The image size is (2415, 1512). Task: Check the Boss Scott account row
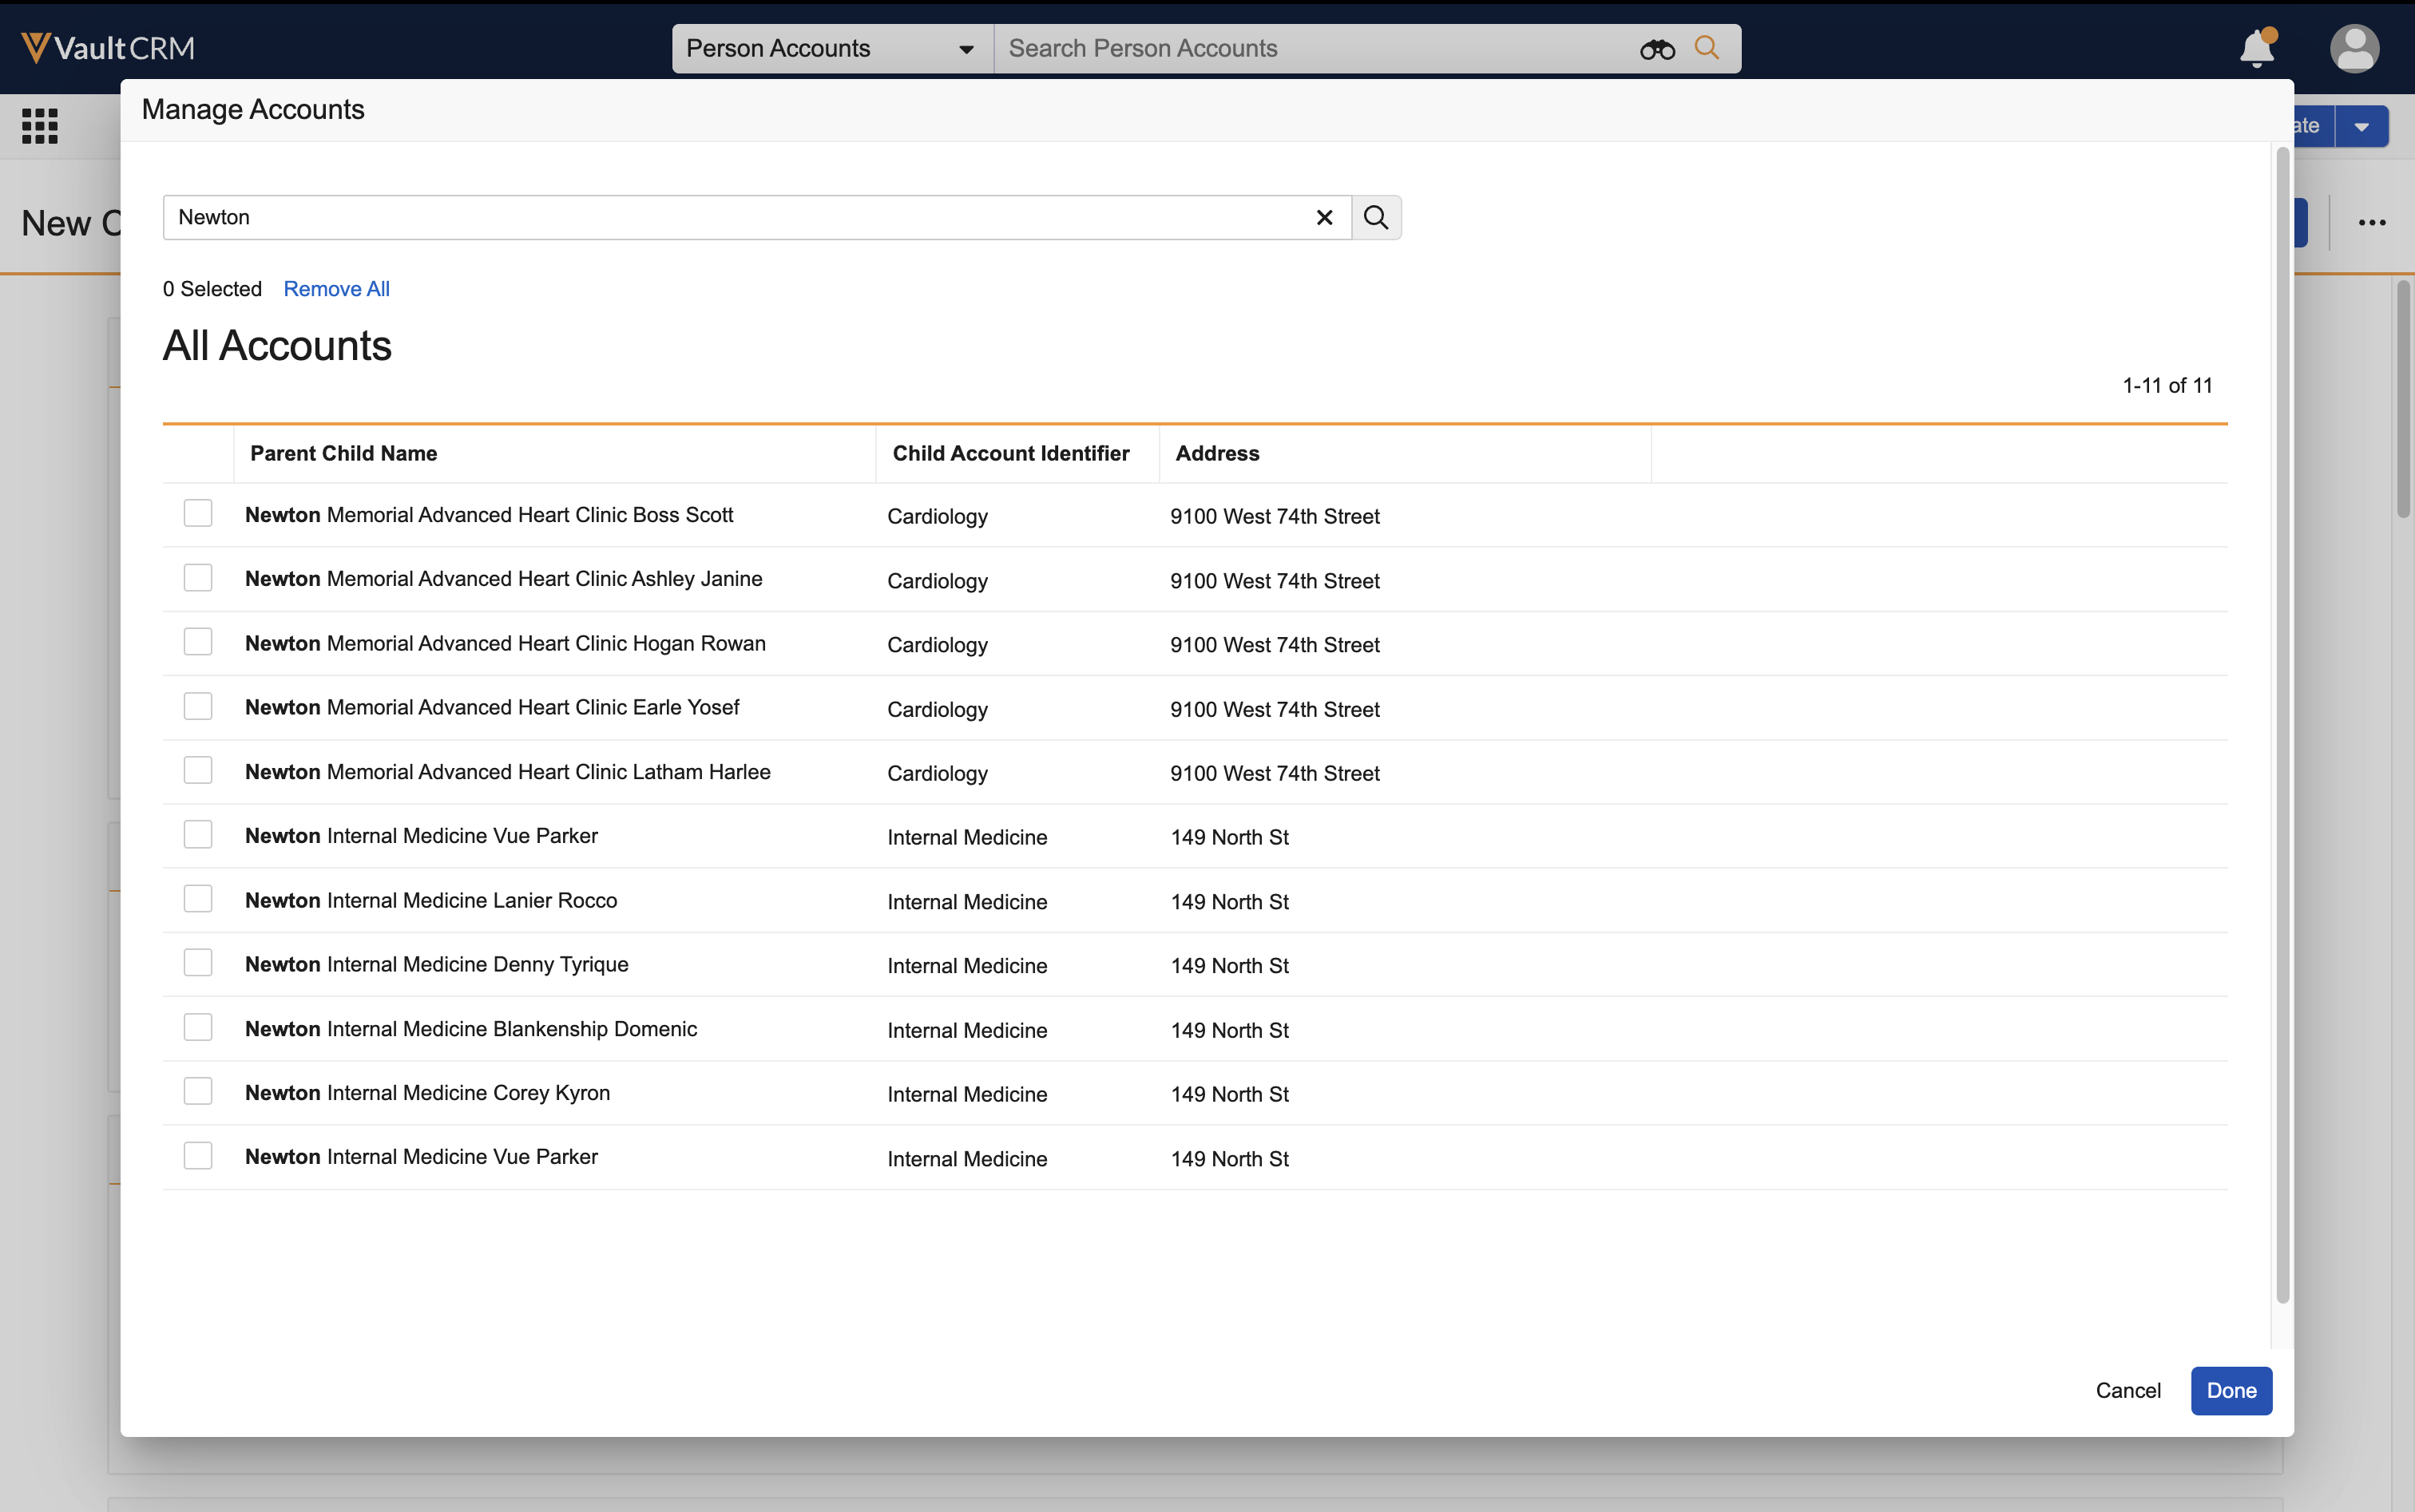[198, 514]
